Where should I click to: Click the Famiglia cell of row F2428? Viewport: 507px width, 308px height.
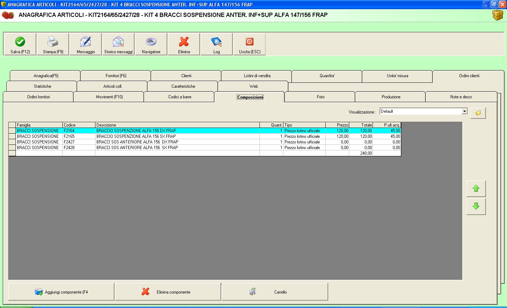[39, 148]
